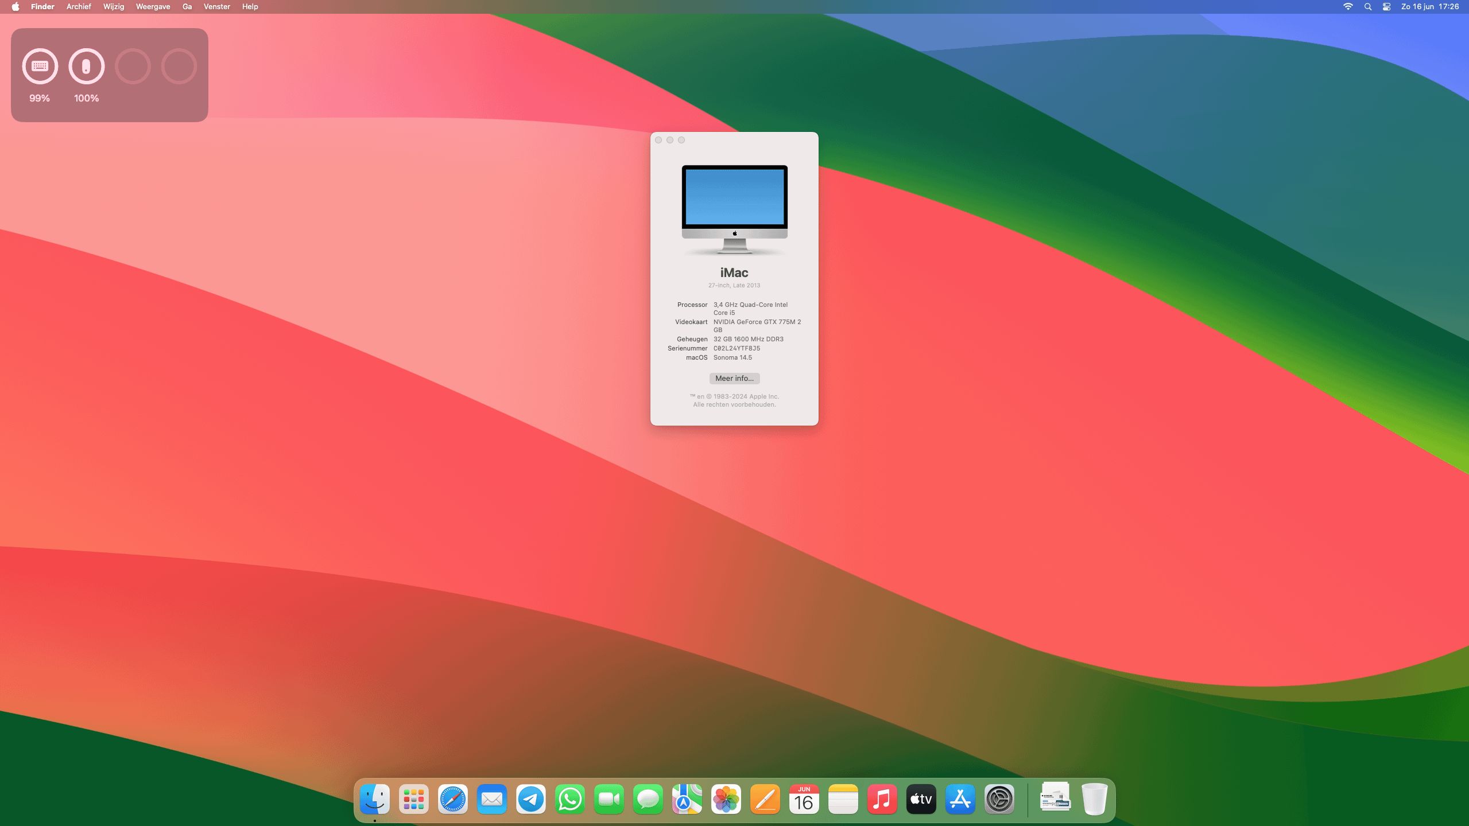
Task: Open Apple menu in menu bar
Action: pyautogui.click(x=15, y=7)
